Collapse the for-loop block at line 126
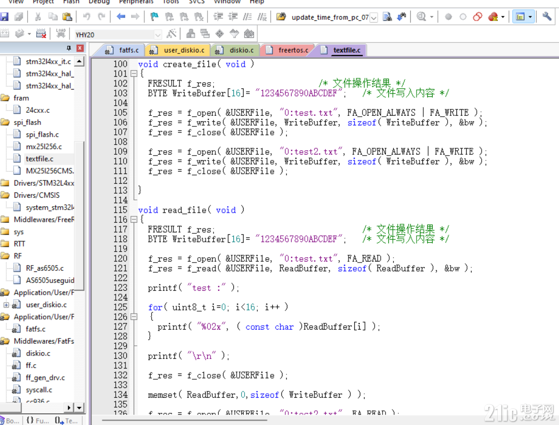Screen dimensions: 559x425 coord(134,317)
